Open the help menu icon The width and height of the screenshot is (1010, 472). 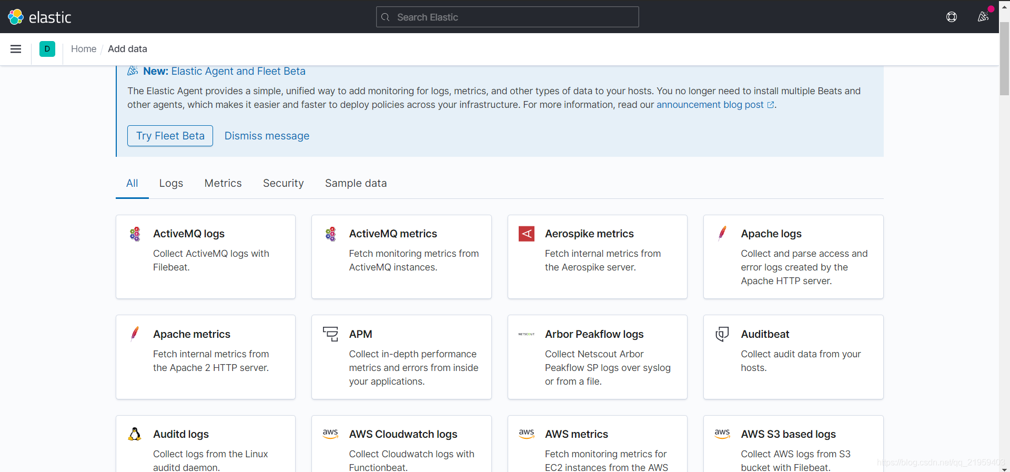952,17
